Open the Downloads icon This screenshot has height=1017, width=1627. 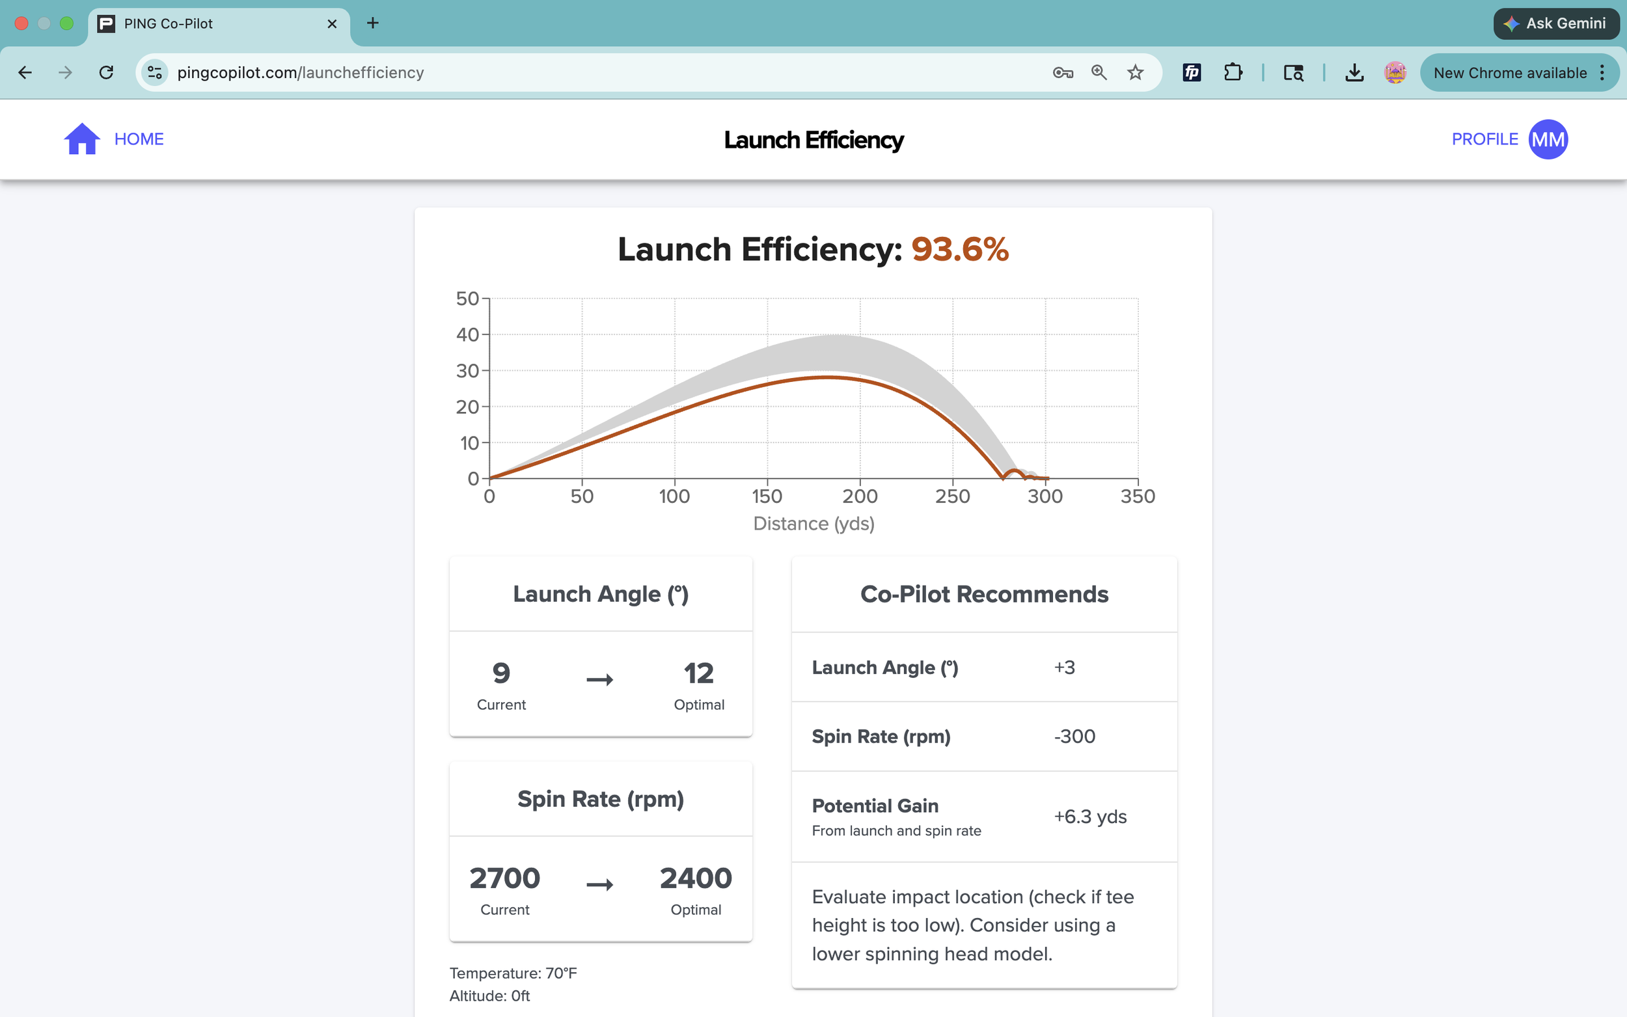point(1354,73)
